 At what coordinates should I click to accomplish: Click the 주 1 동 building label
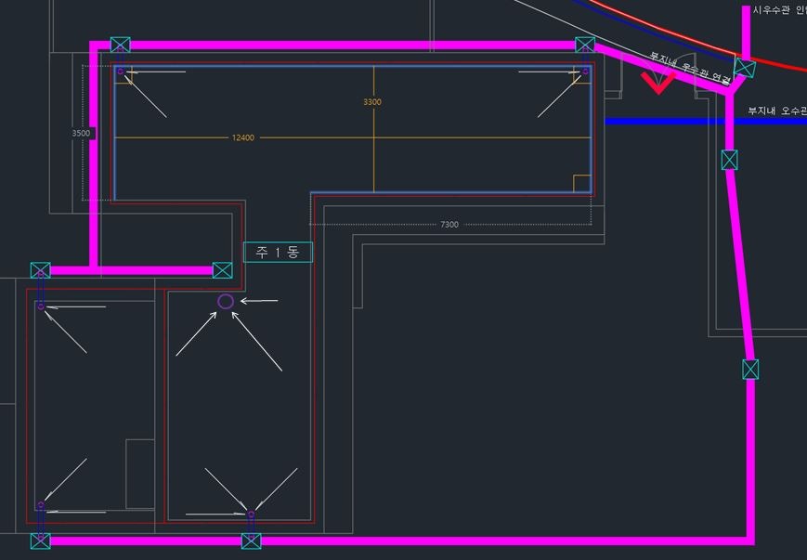tap(278, 252)
